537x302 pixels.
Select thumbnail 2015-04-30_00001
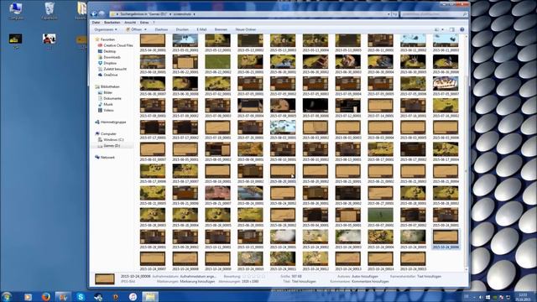[153, 44]
